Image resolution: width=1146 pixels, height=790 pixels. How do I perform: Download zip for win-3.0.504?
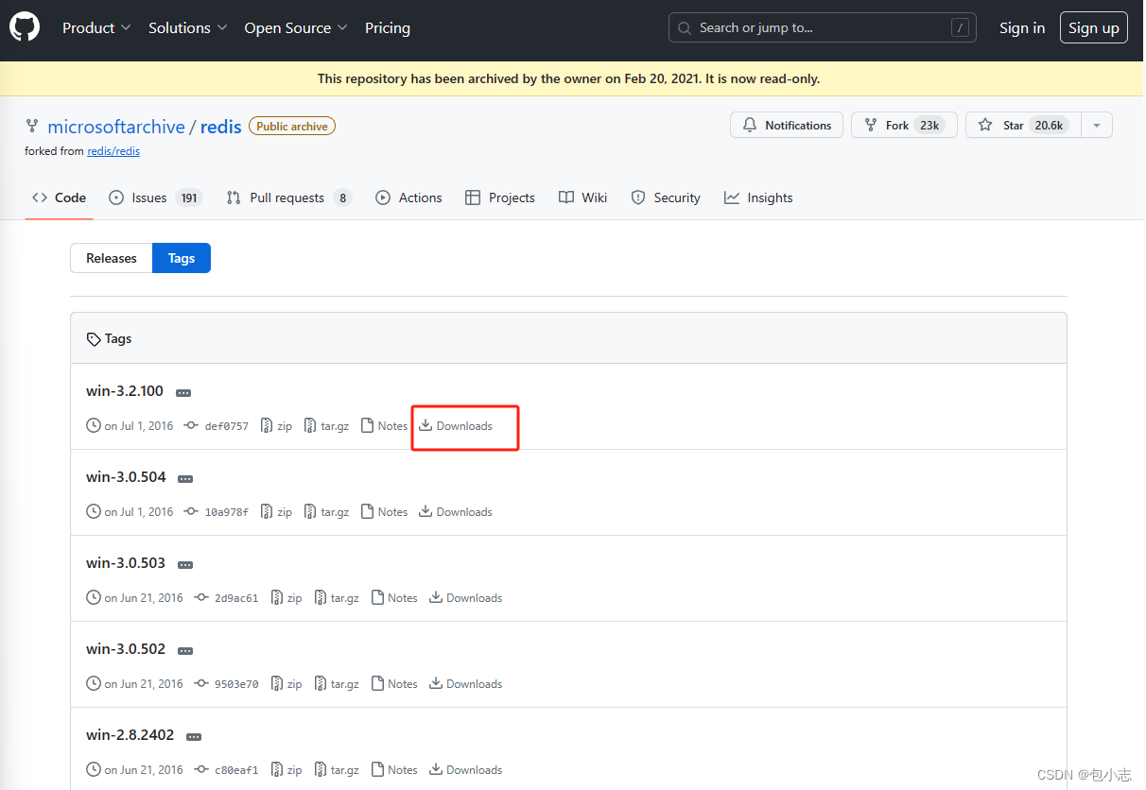pyautogui.click(x=276, y=512)
